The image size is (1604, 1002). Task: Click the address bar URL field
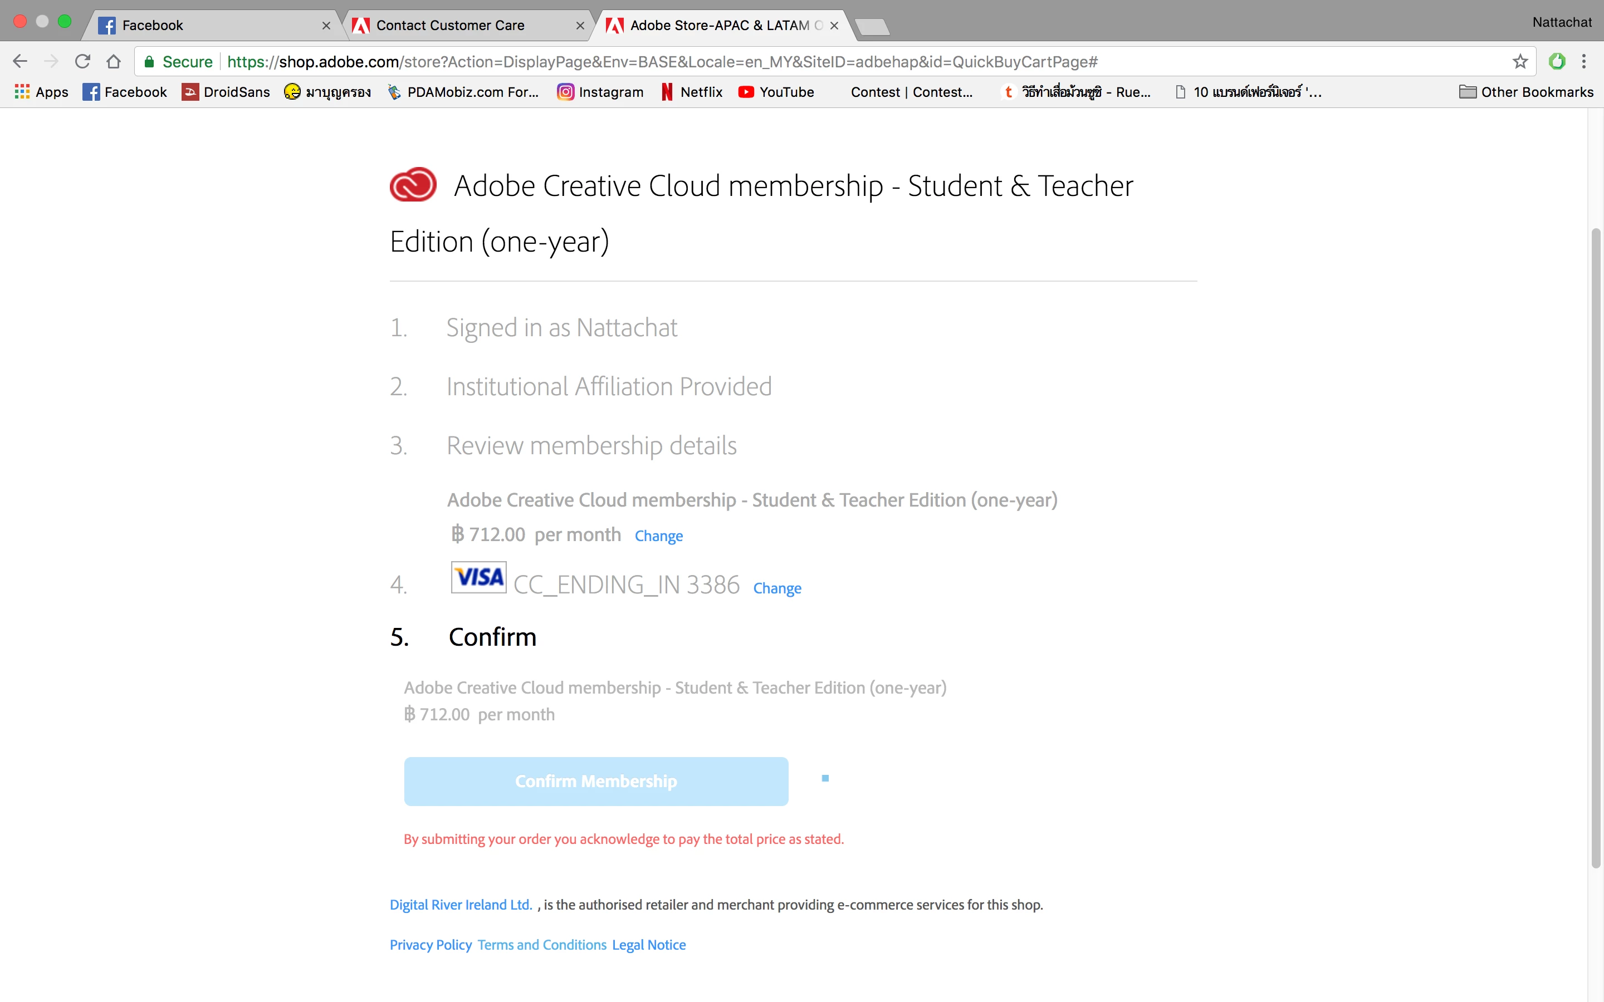[663, 62]
